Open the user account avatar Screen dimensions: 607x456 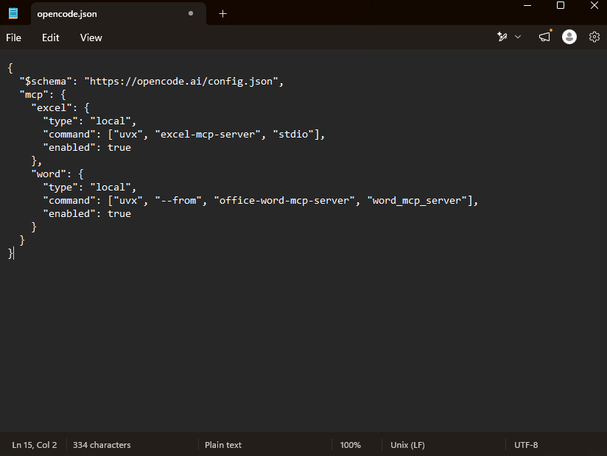coord(569,37)
